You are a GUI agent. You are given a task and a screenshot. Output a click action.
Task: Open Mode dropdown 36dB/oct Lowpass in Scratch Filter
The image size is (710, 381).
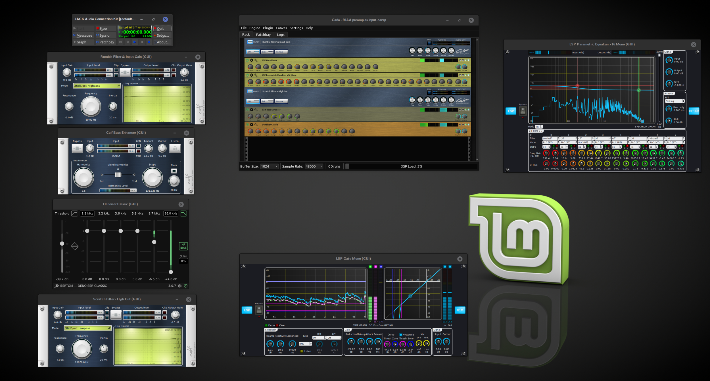(x=88, y=328)
